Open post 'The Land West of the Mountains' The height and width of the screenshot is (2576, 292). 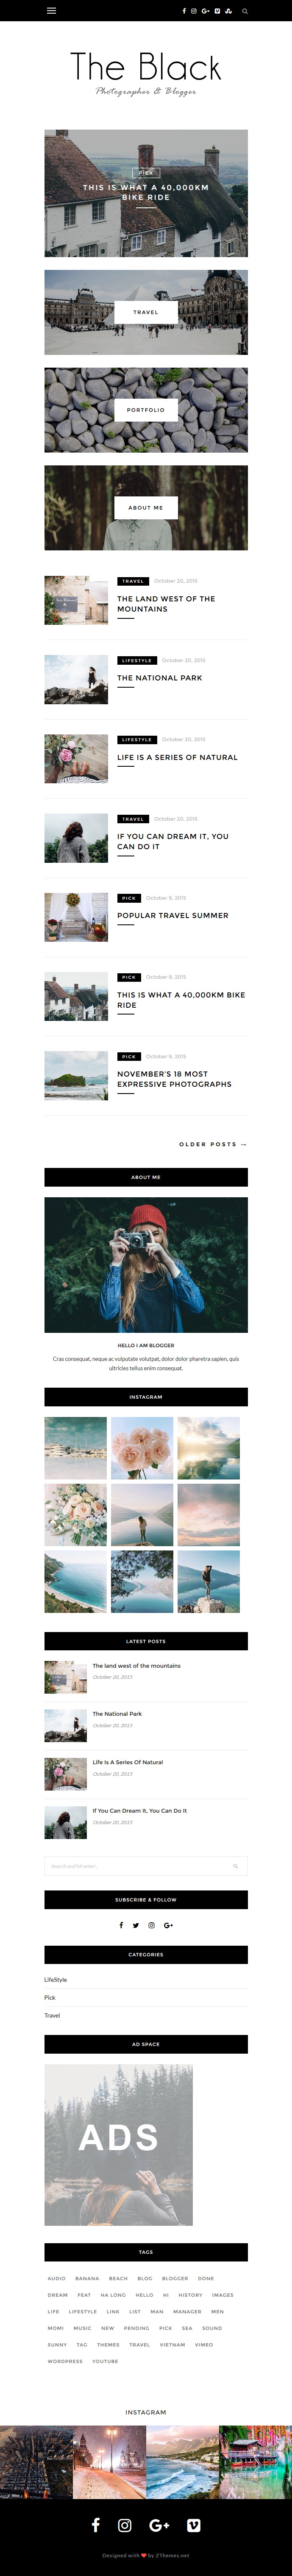pos(165,604)
